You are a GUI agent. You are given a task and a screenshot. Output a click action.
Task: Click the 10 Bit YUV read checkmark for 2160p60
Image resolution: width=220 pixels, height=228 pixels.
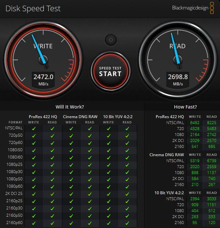point(127,223)
